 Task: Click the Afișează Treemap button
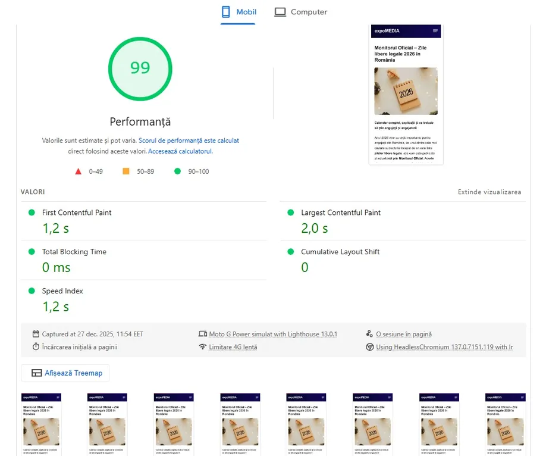coord(64,373)
